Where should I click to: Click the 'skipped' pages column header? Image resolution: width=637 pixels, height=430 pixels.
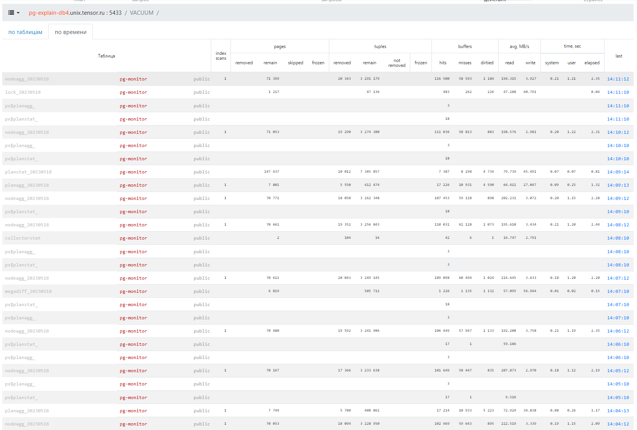(295, 63)
